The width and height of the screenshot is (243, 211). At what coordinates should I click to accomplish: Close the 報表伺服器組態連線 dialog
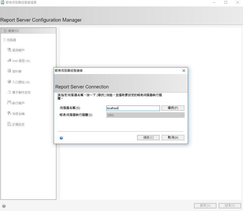click(184, 71)
